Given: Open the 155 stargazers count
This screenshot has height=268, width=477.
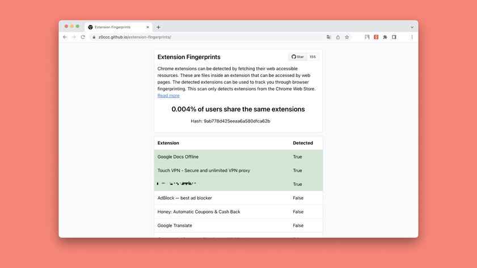Looking at the screenshot, I should point(313,57).
